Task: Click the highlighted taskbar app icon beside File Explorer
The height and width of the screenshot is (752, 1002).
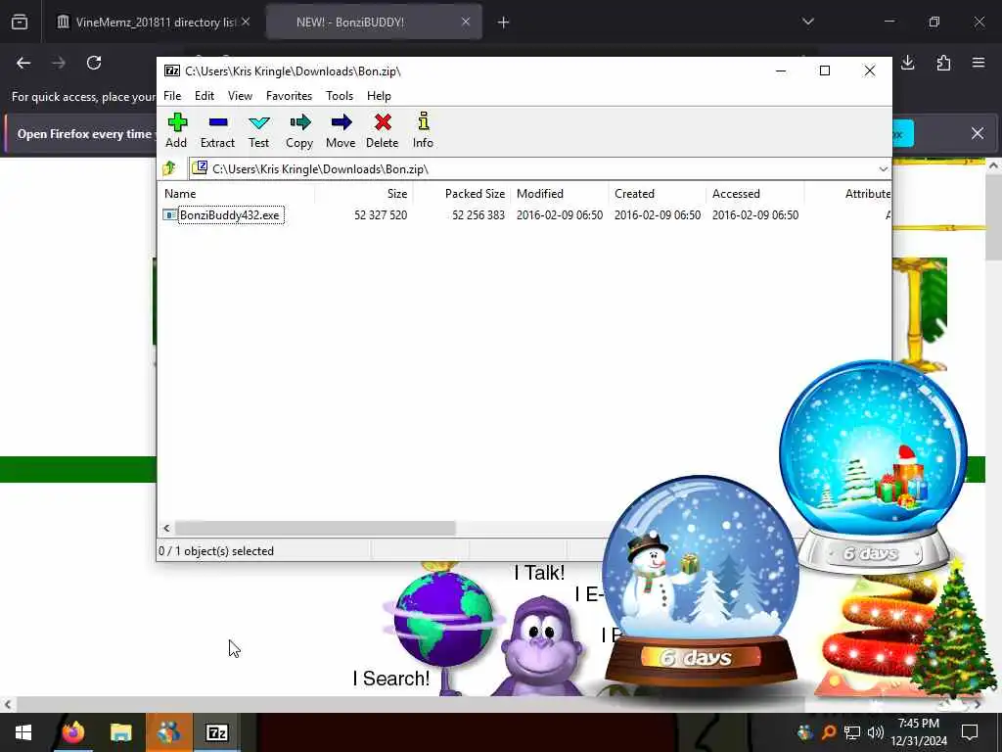Action: 168,732
